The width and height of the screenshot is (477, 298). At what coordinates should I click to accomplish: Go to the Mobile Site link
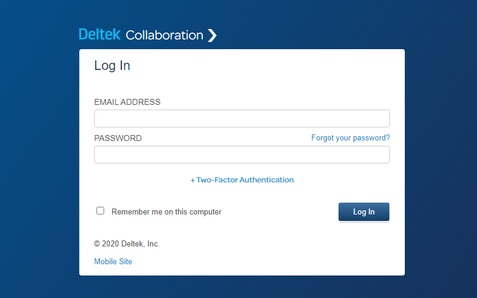point(113,261)
